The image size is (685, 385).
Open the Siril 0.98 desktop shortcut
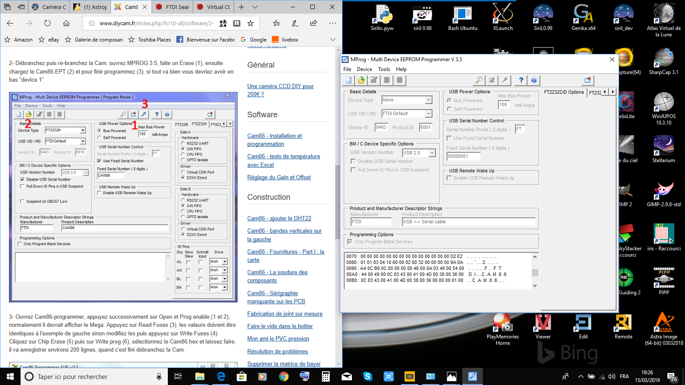coord(422,18)
